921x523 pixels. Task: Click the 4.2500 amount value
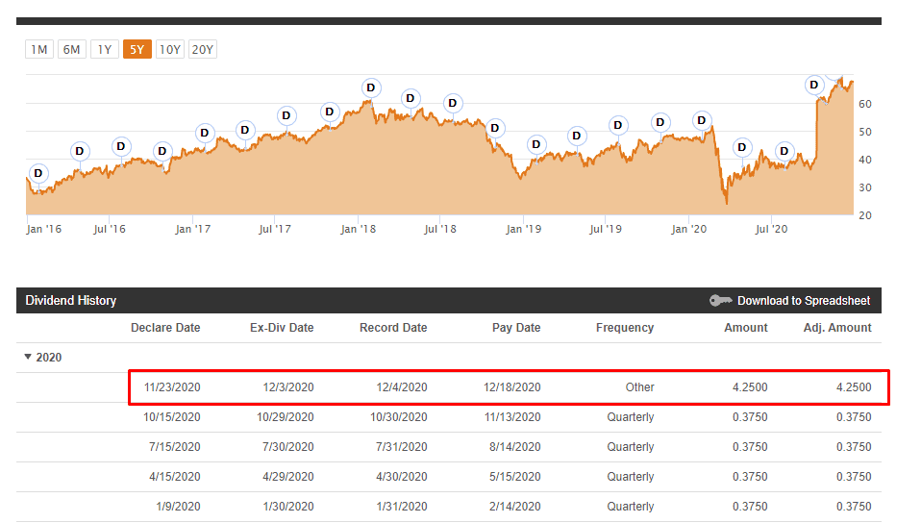coord(750,387)
